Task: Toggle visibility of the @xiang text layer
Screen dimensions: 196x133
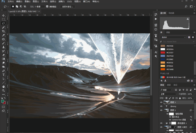Action: (x=162, y=107)
